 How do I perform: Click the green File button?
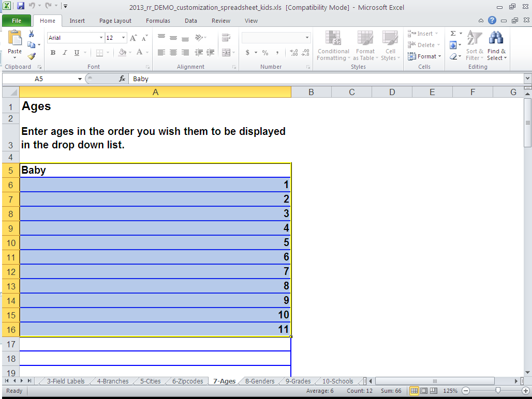click(x=17, y=21)
